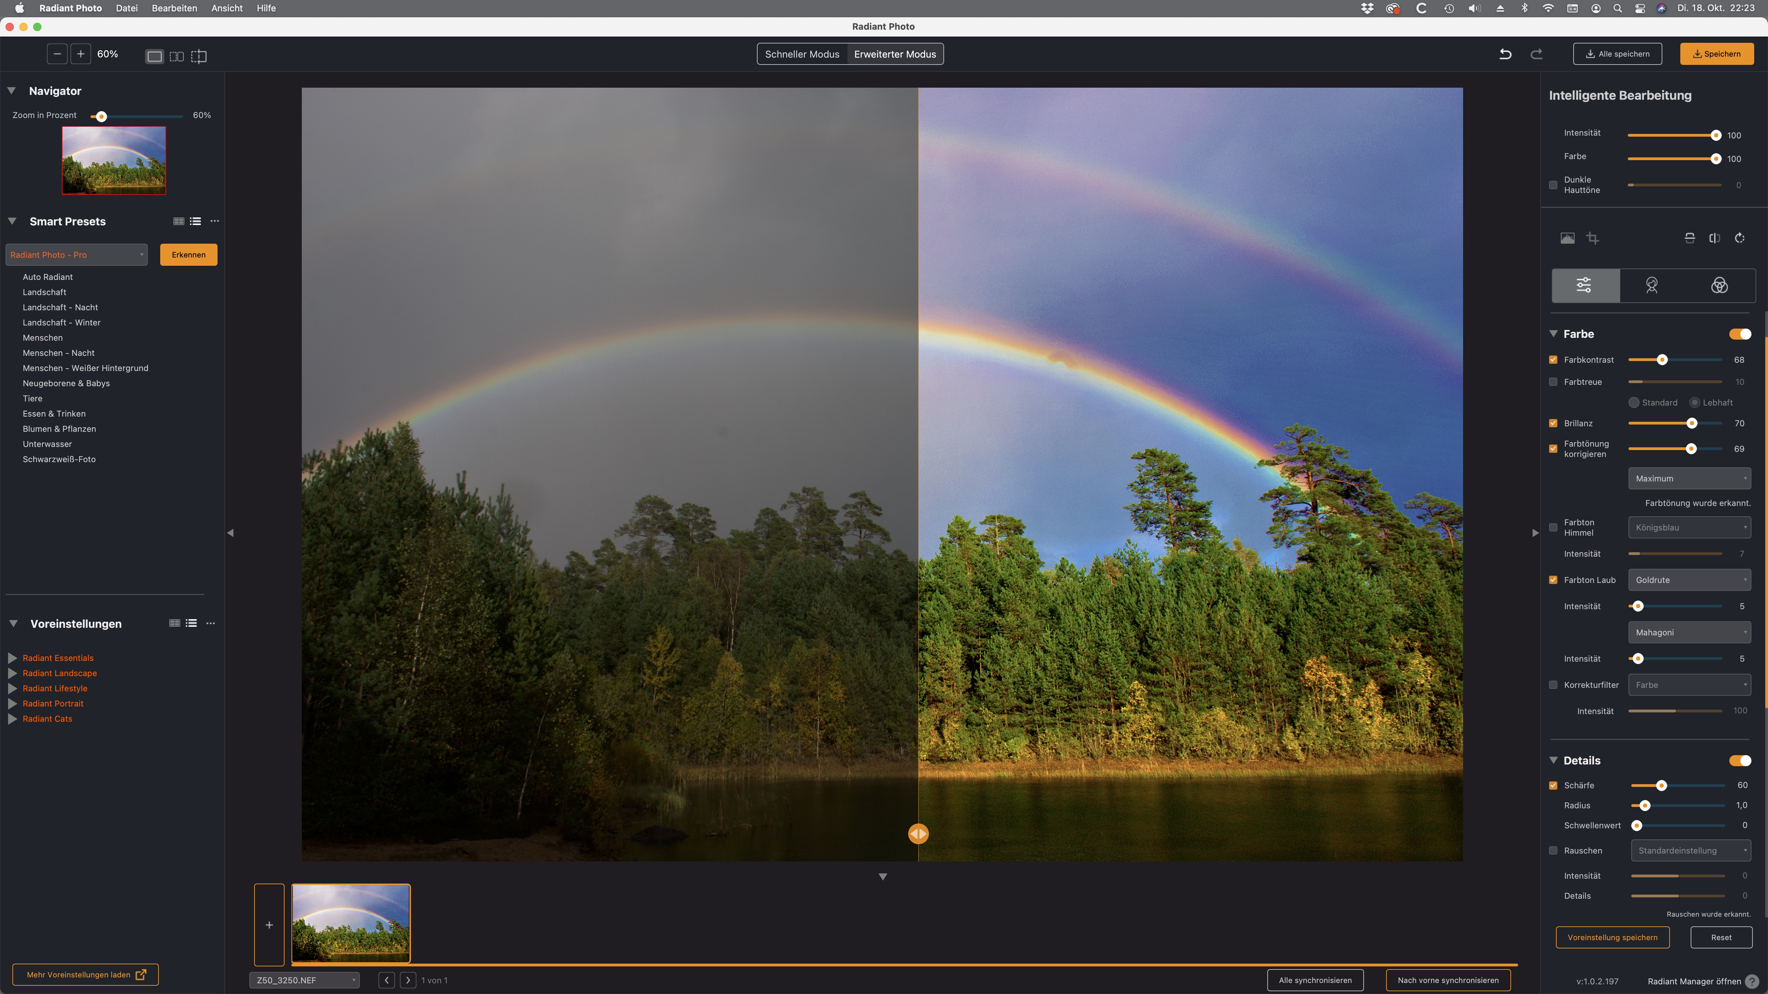Open the Ansicht menu
The height and width of the screenshot is (994, 1768).
(227, 8)
